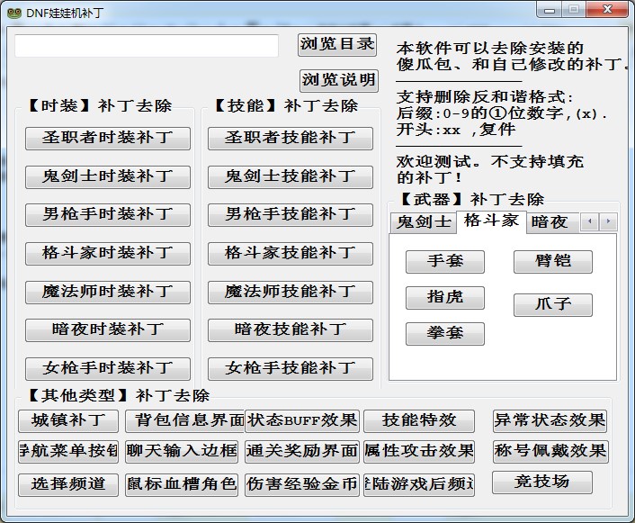Open the 暗夜 weapon tab

click(552, 222)
